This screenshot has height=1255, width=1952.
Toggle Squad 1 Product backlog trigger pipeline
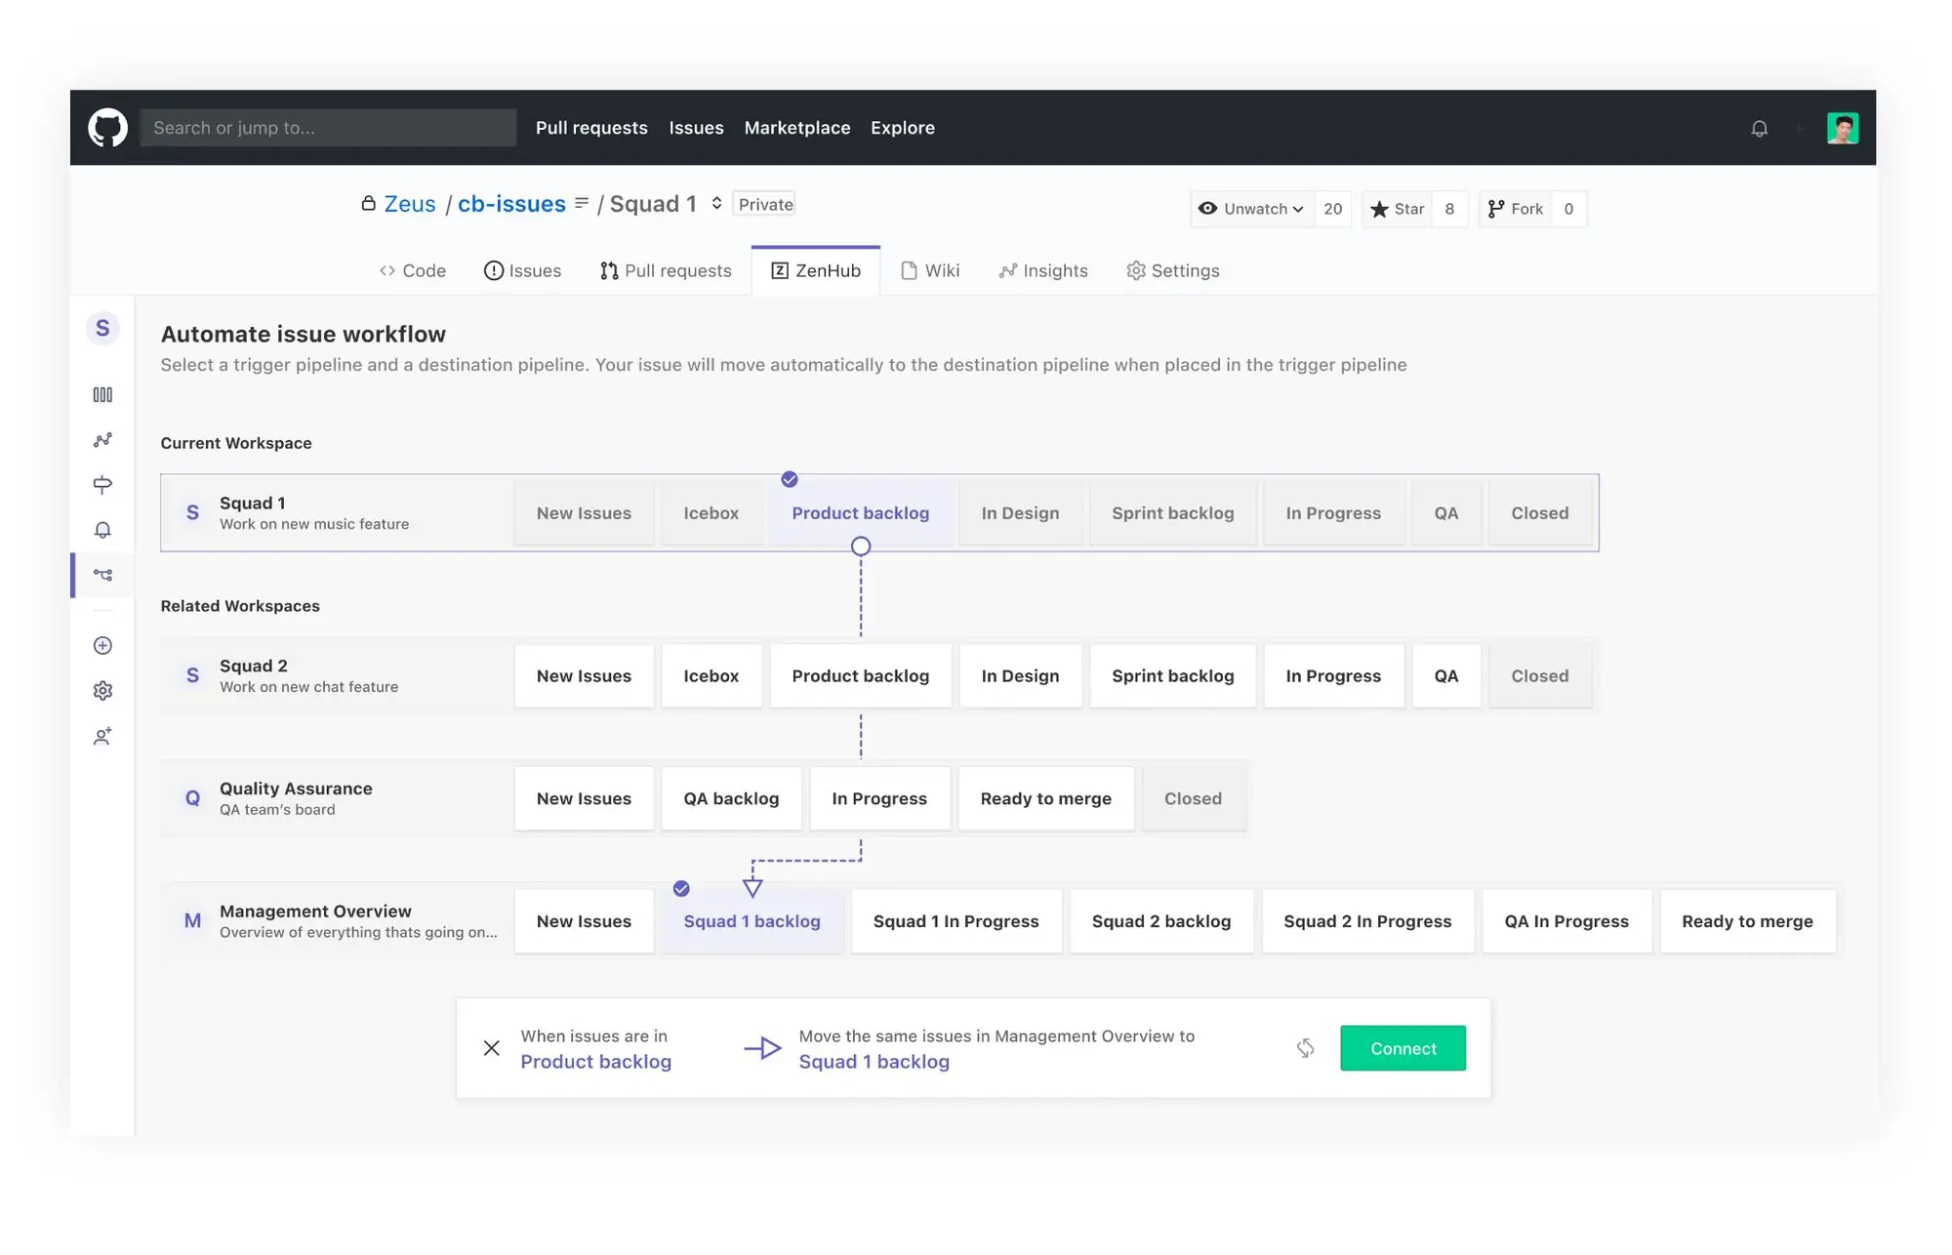tap(860, 512)
